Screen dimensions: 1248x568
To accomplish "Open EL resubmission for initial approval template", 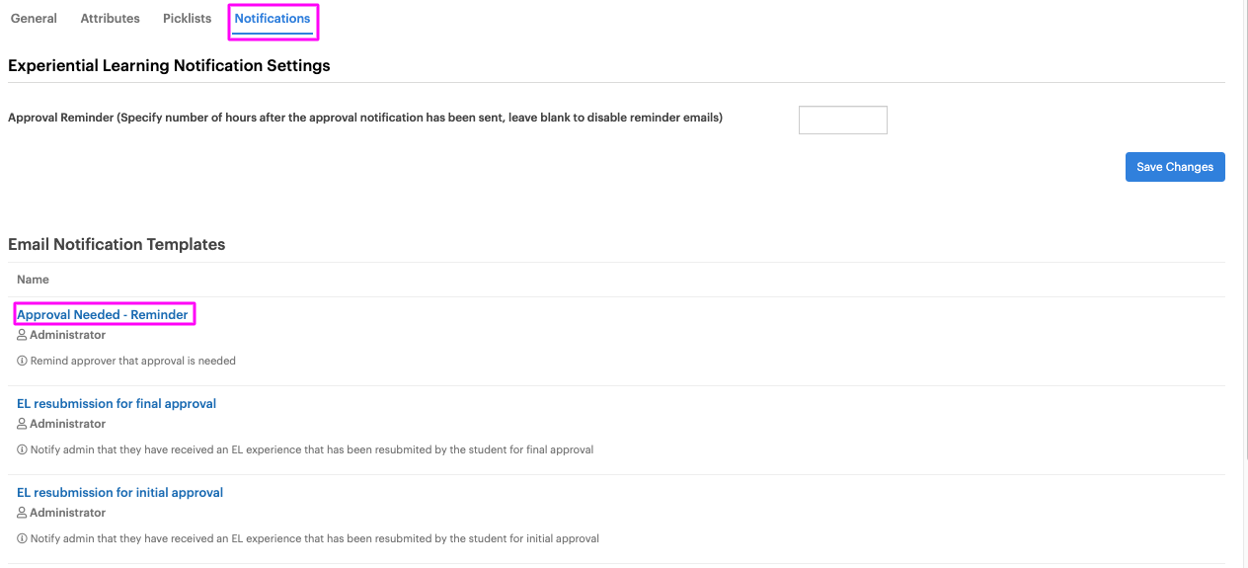I will pyautogui.click(x=120, y=492).
